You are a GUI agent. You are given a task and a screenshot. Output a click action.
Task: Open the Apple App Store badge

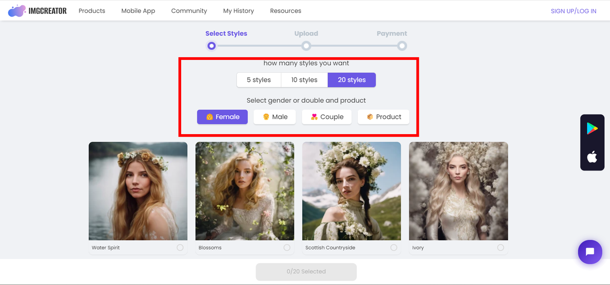pyautogui.click(x=592, y=157)
